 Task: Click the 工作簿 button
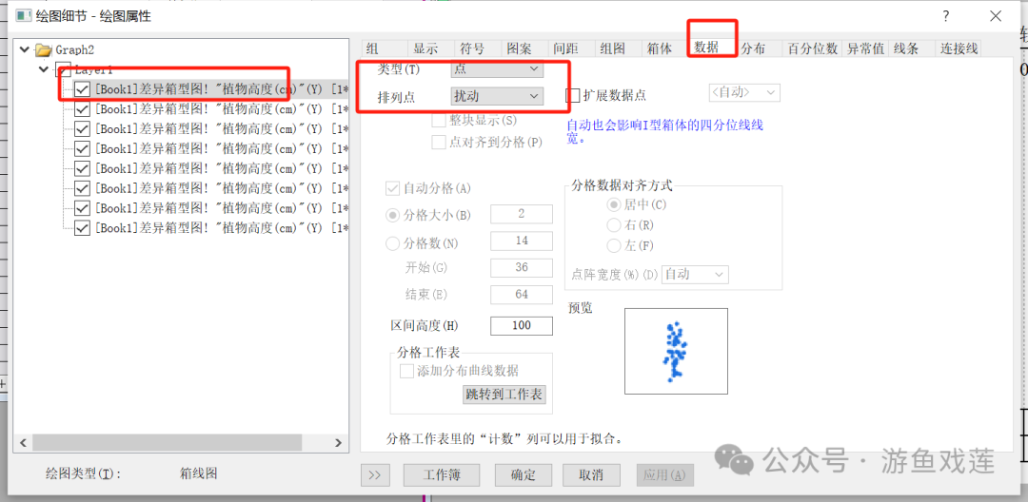(x=442, y=475)
